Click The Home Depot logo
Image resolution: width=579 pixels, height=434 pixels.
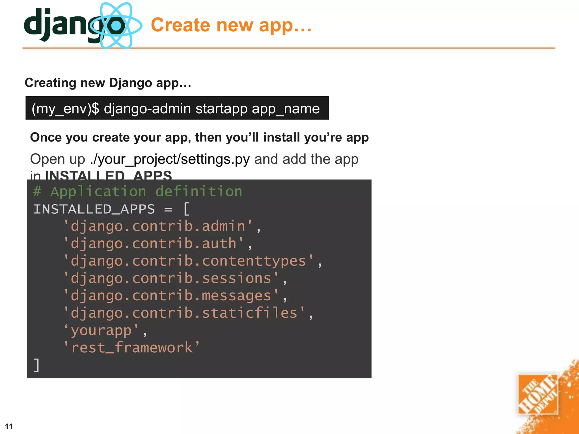[x=538, y=394]
